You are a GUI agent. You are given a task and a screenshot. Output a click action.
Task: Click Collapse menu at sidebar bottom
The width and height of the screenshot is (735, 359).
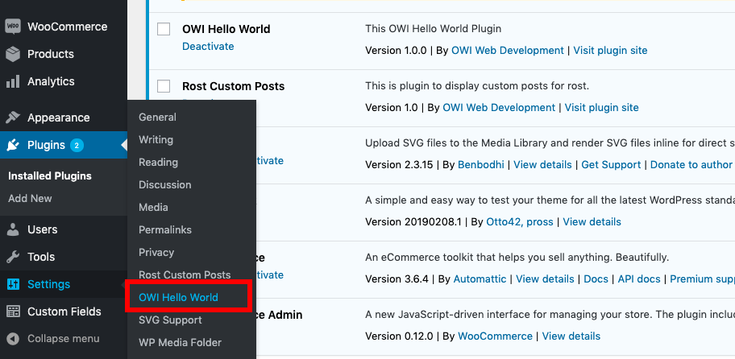coord(64,338)
